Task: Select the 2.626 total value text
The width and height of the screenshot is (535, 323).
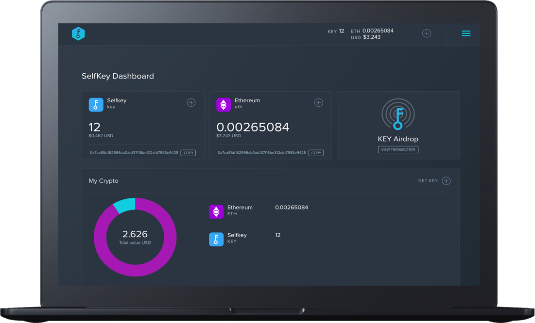Action: [135, 234]
